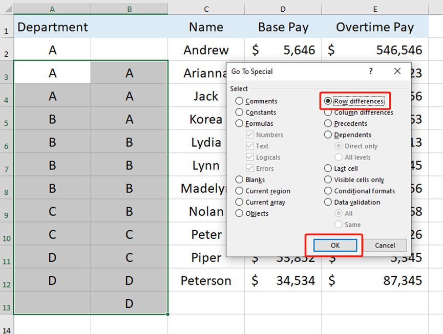Select the Blanks radio option
443x334 pixels.
point(250,180)
